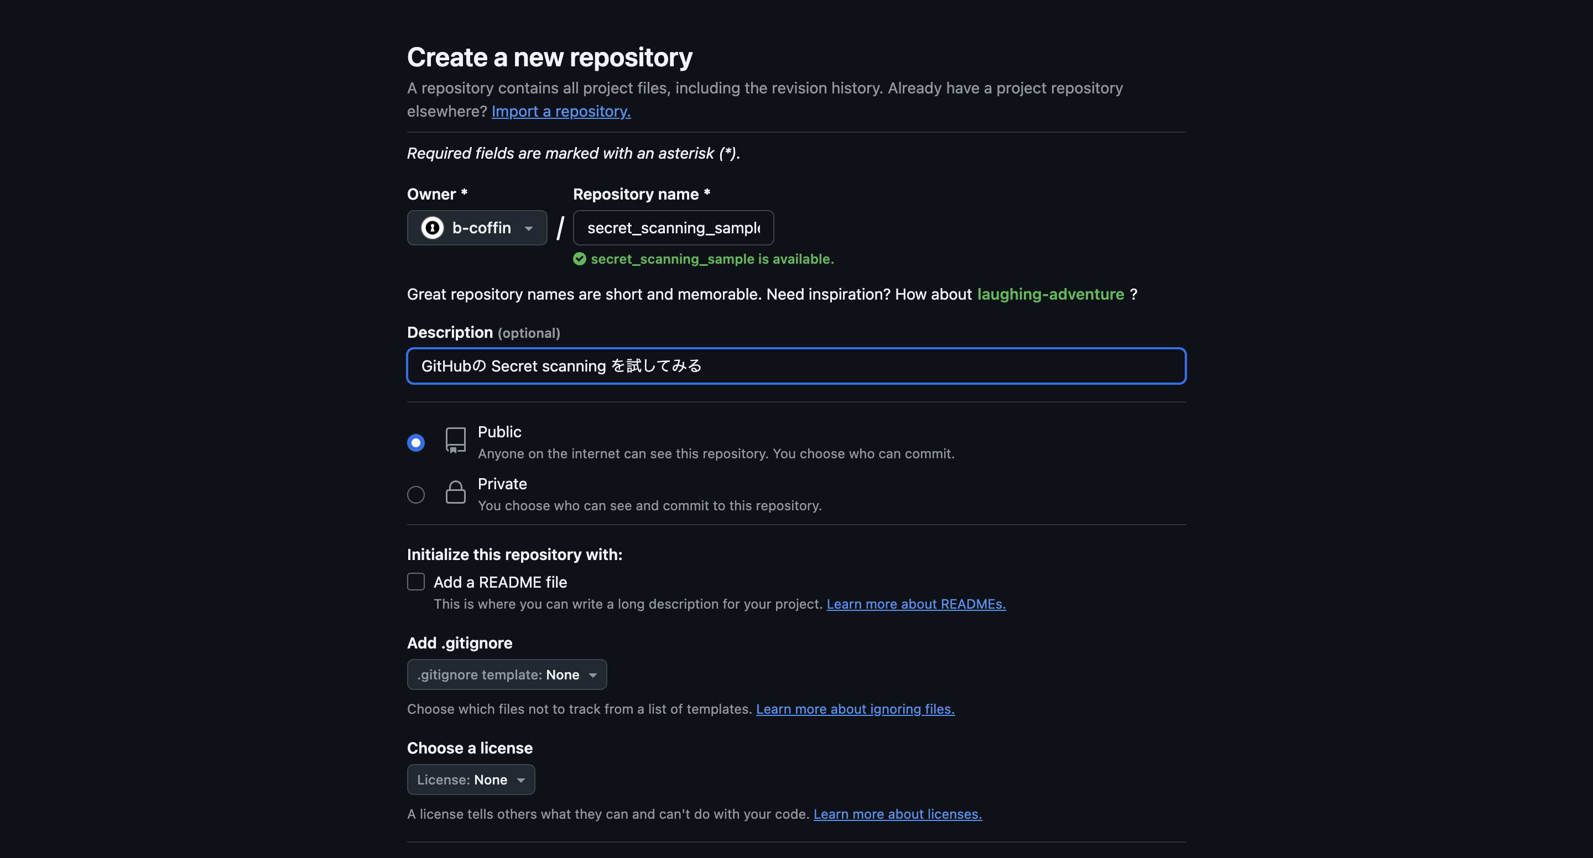Click the green availability checkmark icon

[580, 259]
